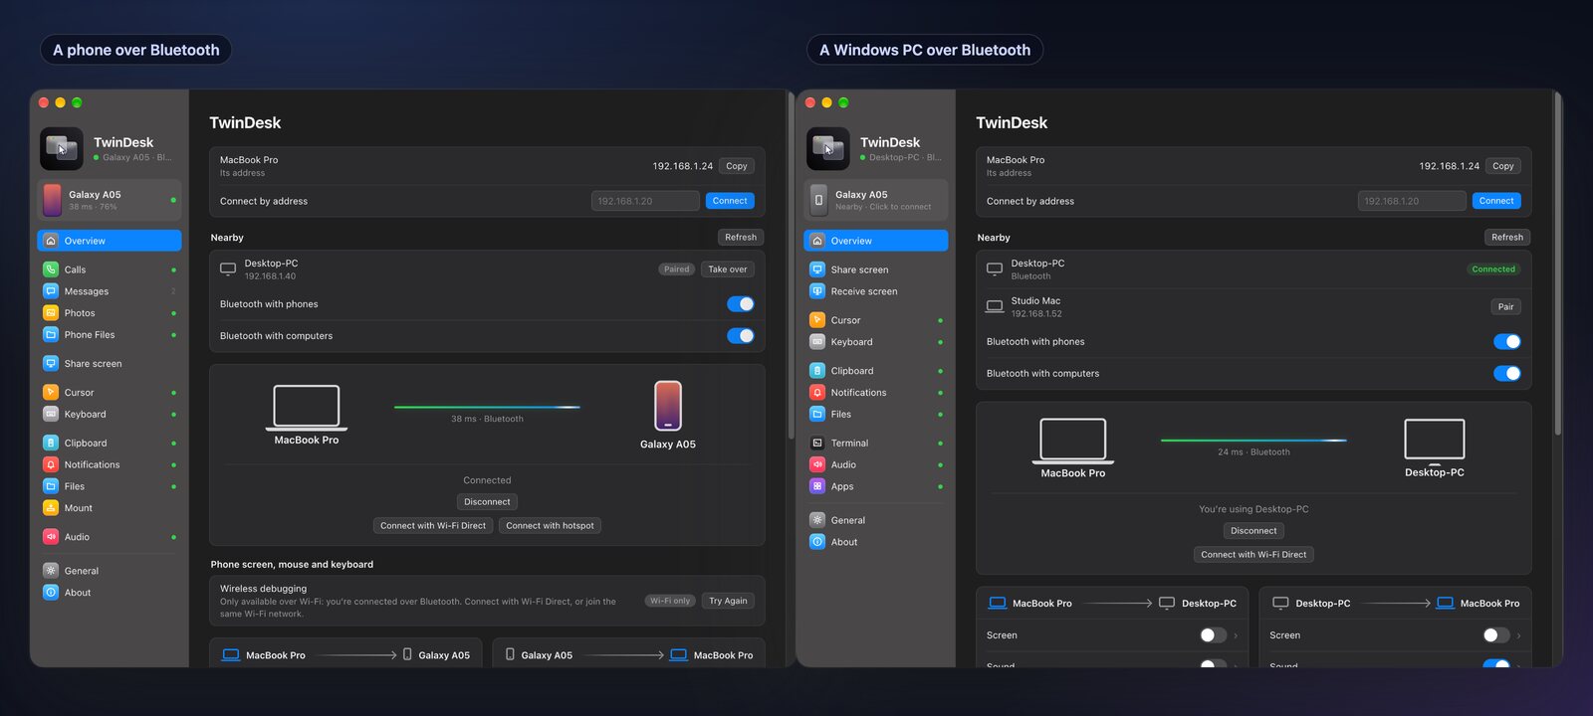1593x716 pixels.
Task: Select Terminal in the Windows PC window sidebar
Action: point(876,444)
